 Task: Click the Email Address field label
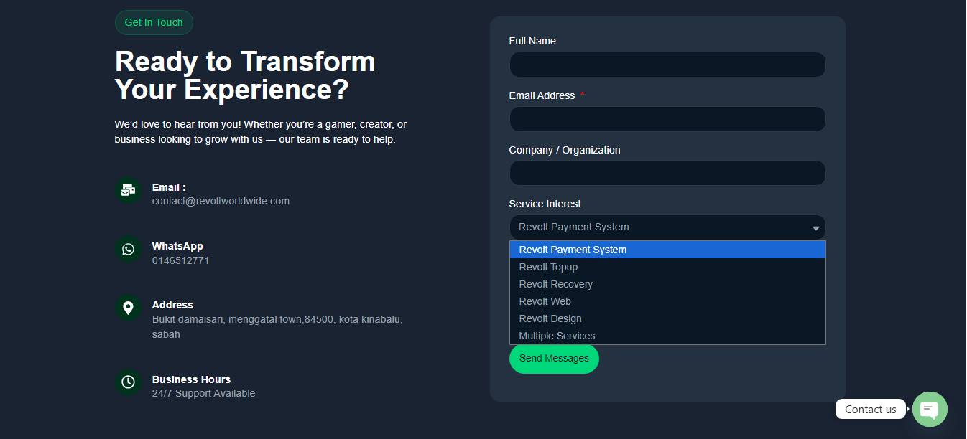542,96
